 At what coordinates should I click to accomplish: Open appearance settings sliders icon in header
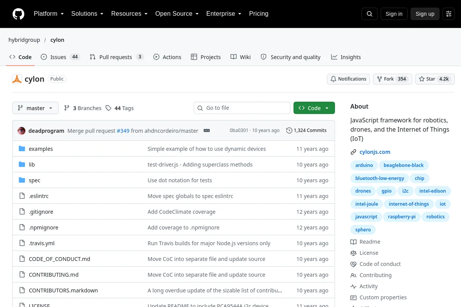coord(449,14)
